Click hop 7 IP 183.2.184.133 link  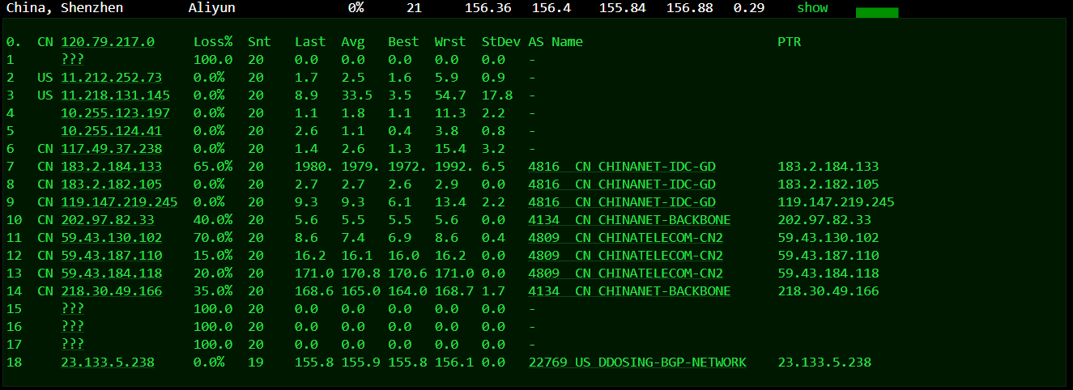(x=111, y=167)
